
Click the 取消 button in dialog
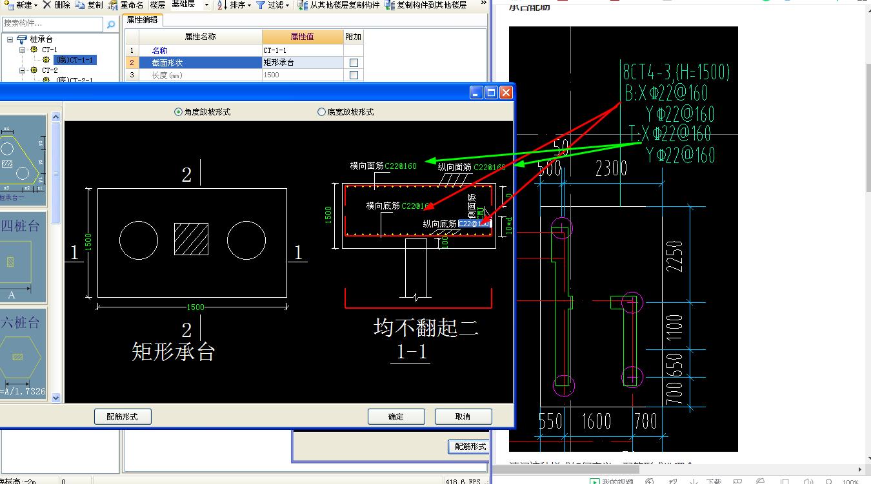tap(463, 416)
